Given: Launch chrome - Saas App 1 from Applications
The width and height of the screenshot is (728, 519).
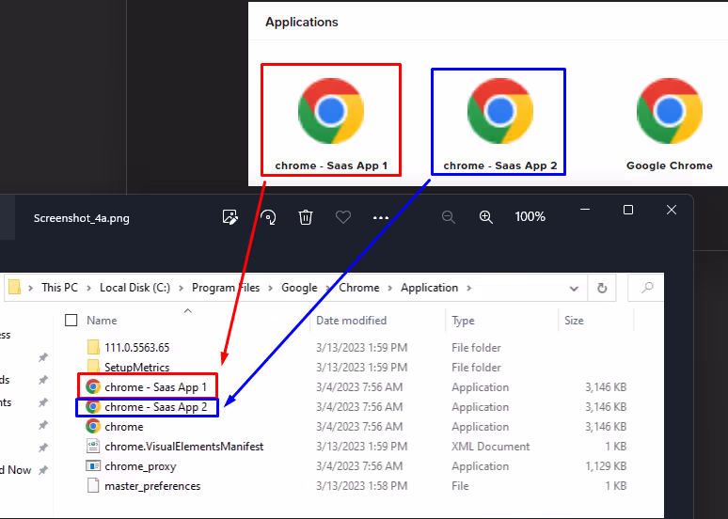Looking at the screenshot, I should click(x=331, y=120).
